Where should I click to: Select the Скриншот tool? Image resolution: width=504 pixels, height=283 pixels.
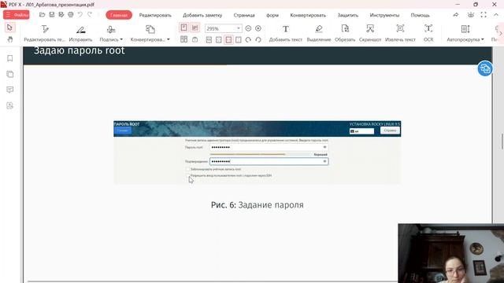tap(370, 33)
